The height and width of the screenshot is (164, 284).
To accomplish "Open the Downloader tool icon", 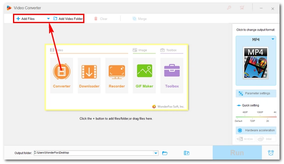I will 89,76.
